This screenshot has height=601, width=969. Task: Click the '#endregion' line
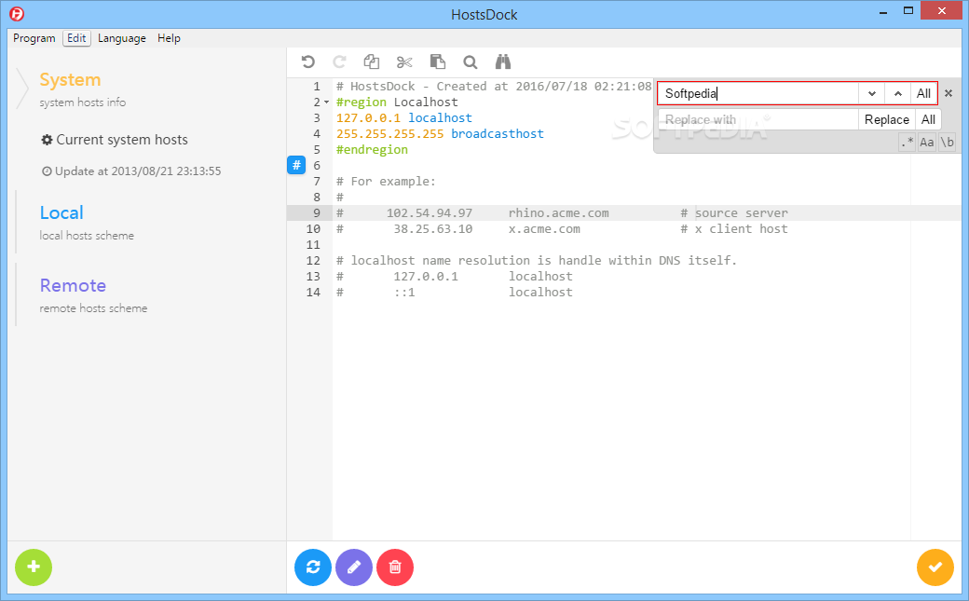click(372, 150)
